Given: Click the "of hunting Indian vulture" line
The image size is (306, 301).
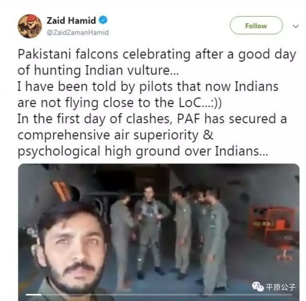Looking at the screenshot, I should coord(98,70).
